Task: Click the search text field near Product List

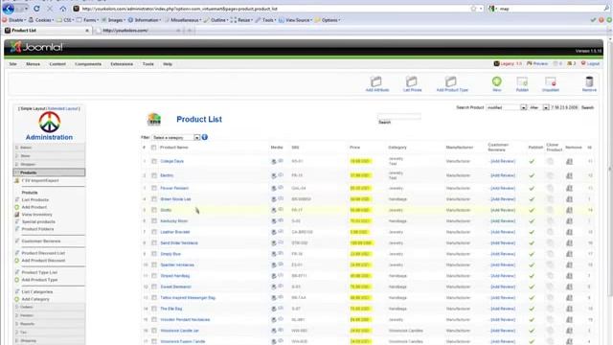Action: [x=399, y=116]
